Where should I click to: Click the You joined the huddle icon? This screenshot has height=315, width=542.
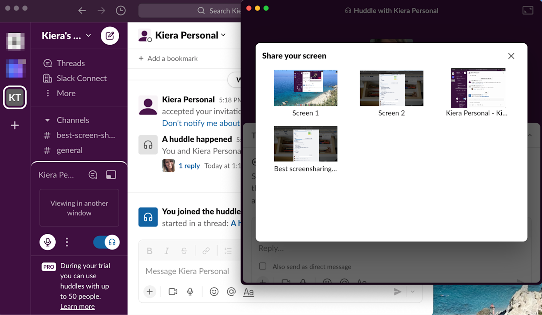pyautogui.click(x=148, y=217)
